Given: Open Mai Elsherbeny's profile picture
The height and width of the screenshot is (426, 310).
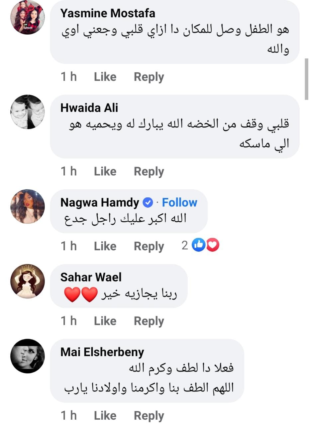Looking at the screenshot, I should click(x=27, y=356).
